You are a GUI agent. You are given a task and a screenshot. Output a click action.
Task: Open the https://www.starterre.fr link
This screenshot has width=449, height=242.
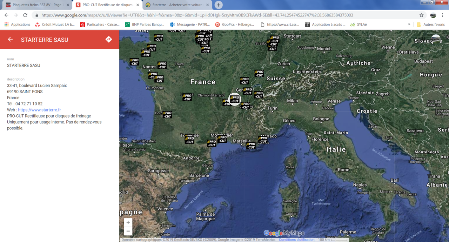pos(39,110)
